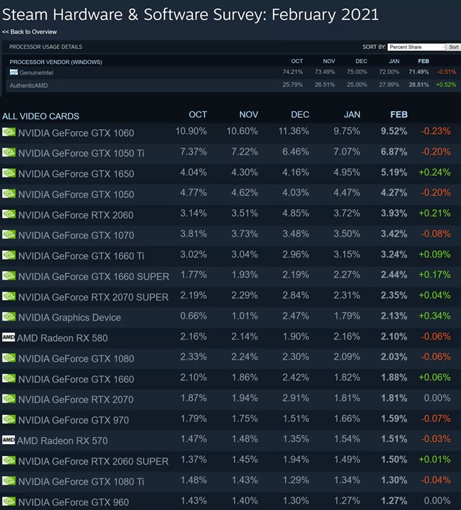461x510 pixels.
Task: Click the Sort button
Action: click(x=453, y=47)
